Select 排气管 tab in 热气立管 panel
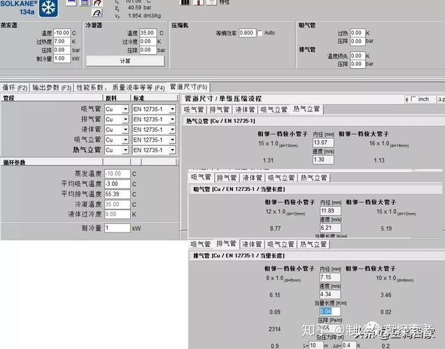Screen dimensions: 445x349 220,110
